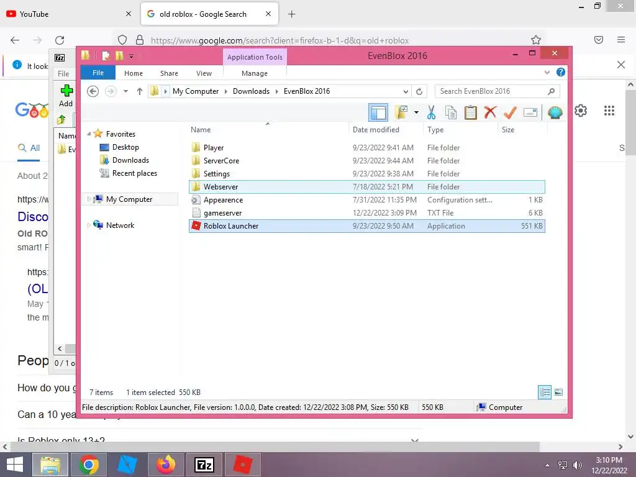Switch to the details view icon
The width and height of the screenshot is (636, 477).
pyautogui.click(x=545, y=392)
